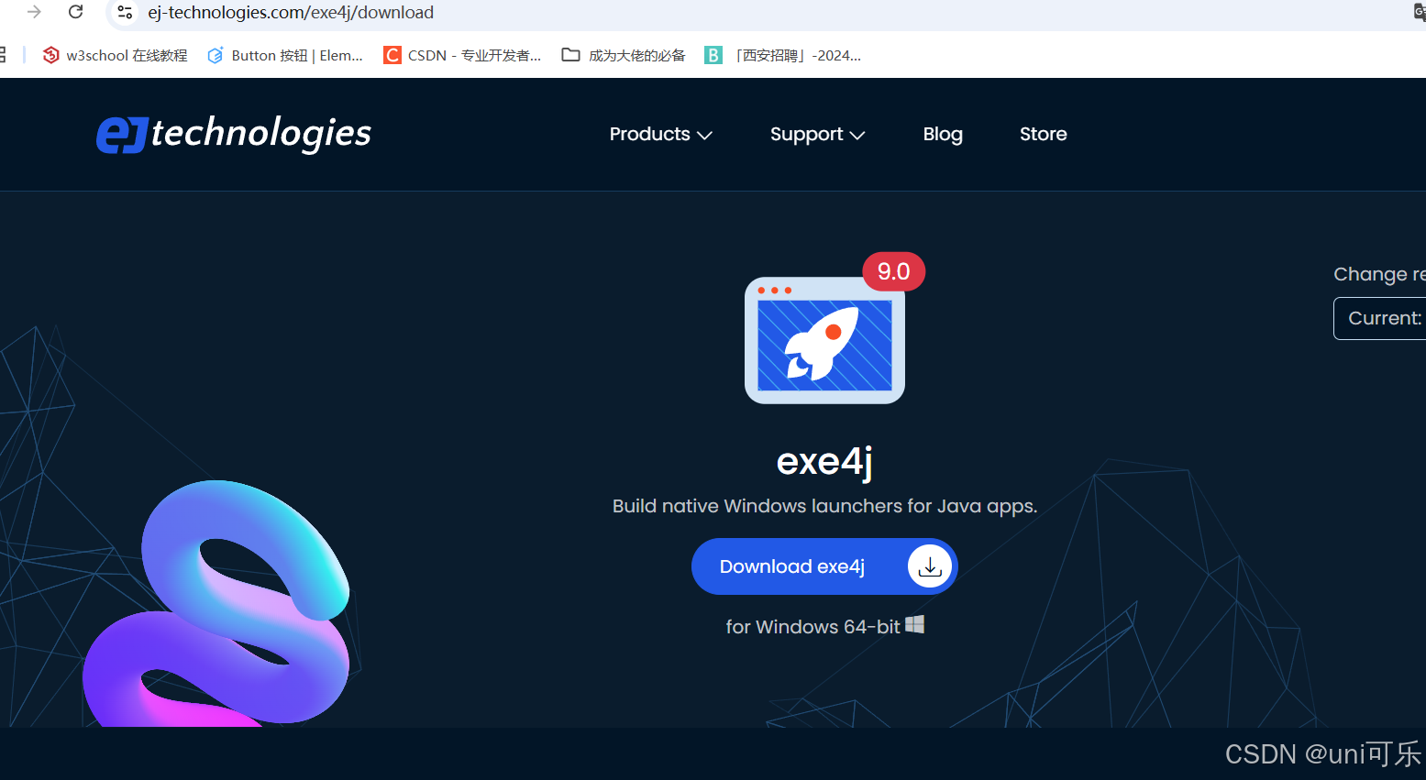The height and width of the screenshot is (780, 1426).
Task: Reload the page with refresh icon
Action: click(76, 12)
